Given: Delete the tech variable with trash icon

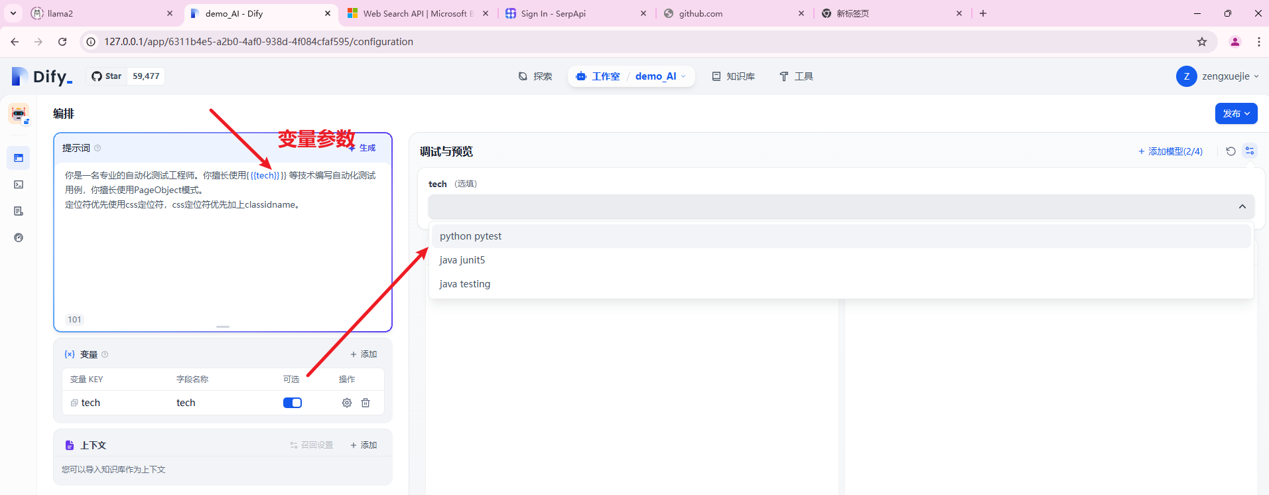Looking at the screenshot, I should pos(366,403).
